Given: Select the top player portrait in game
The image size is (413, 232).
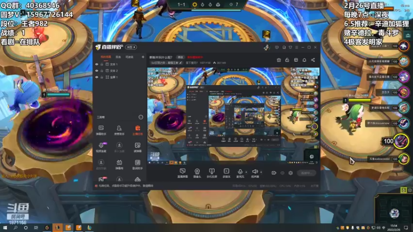Looking at the screenshot, I should pyautogui.click(x=403, y=46).
